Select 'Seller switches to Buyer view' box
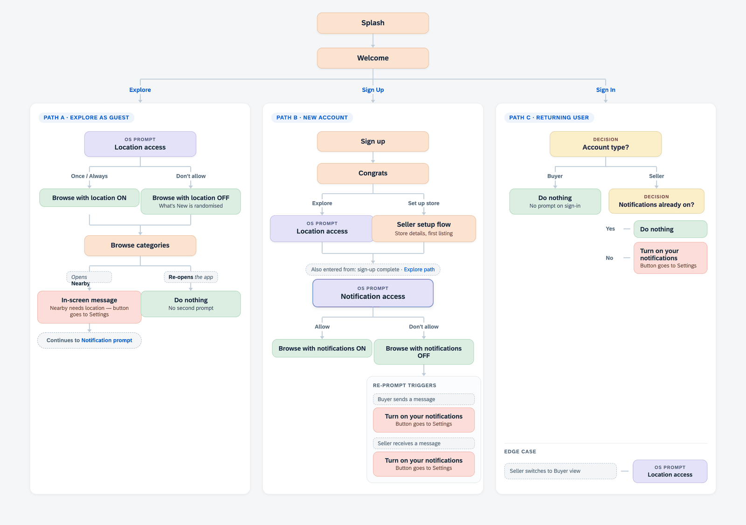 [x=560, y=471]
